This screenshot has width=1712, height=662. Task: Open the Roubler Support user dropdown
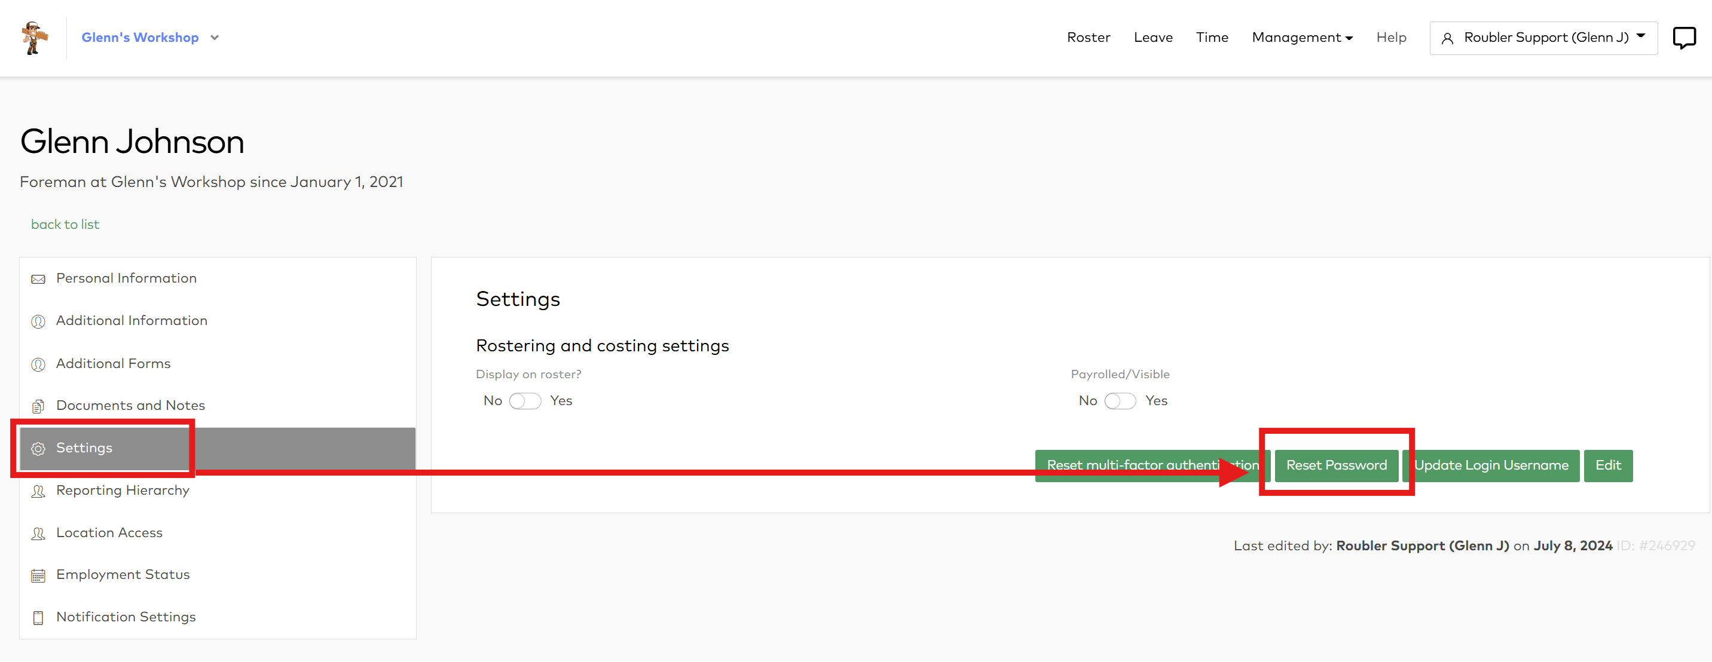click(1542, 38)
